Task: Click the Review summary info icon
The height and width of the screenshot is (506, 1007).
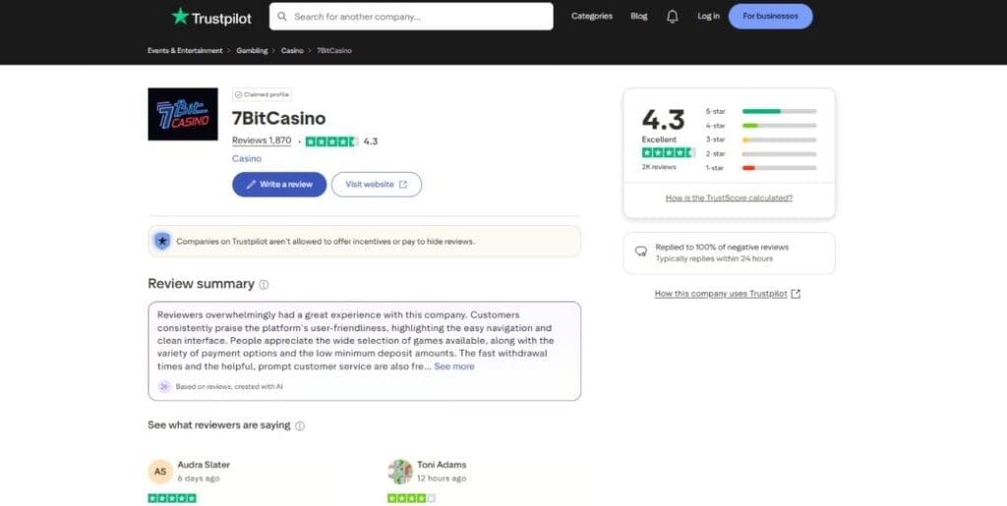Action: point(264,285)
